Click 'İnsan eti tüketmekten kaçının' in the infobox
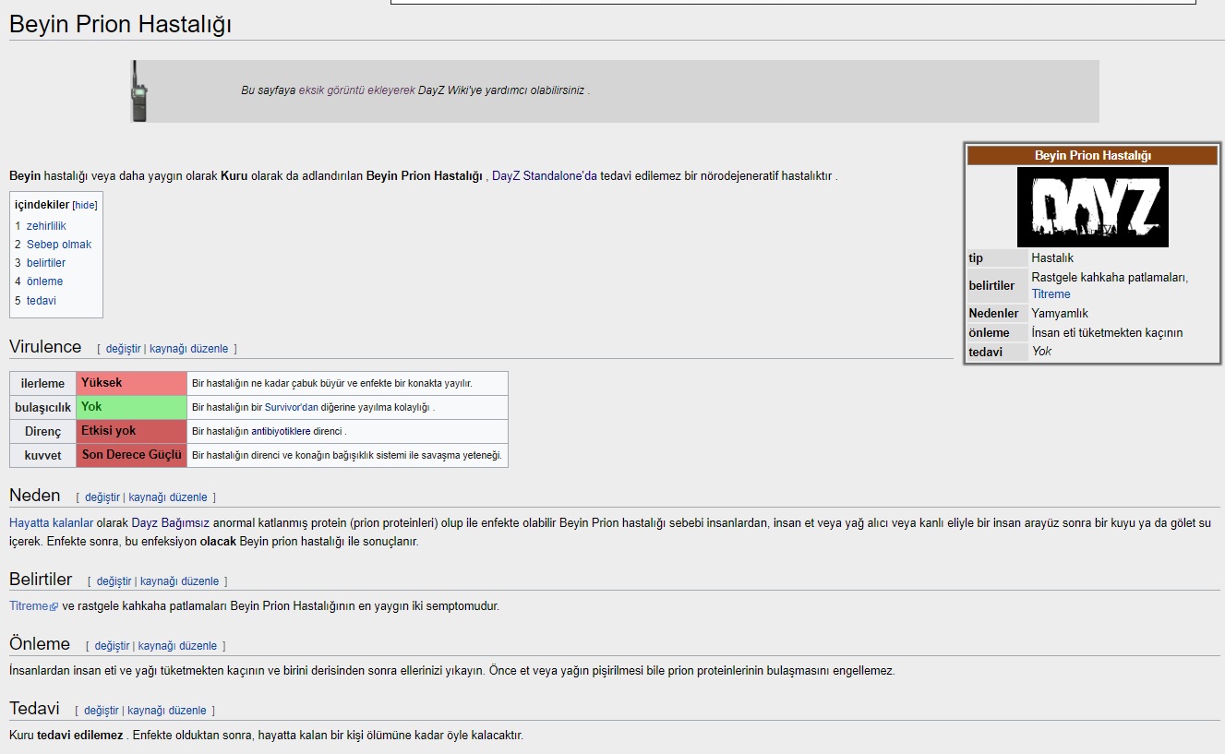This screenshot has width=1225, height=754. point(1107,333)
